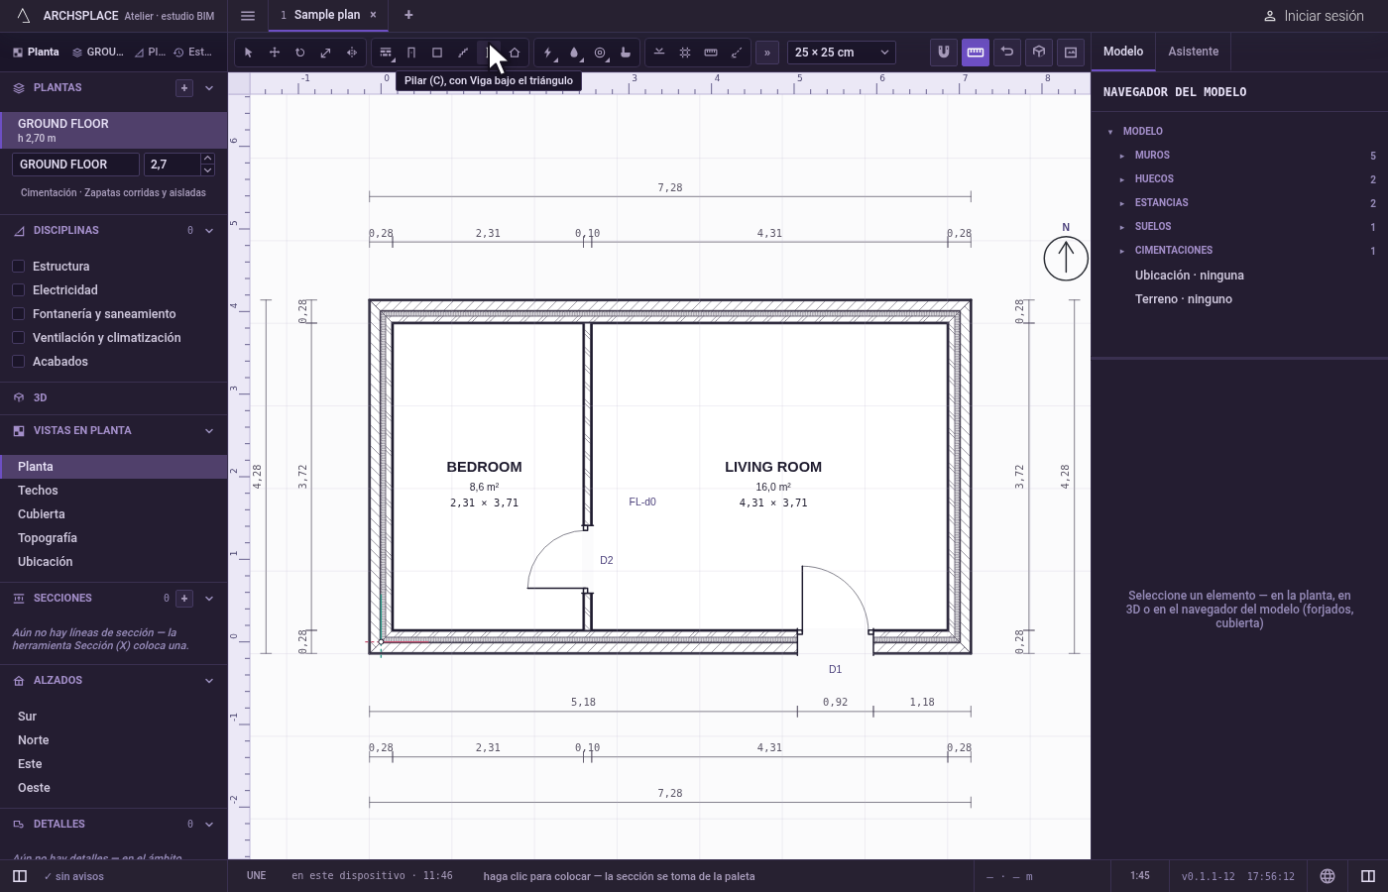1388x892 pixels.
Task: Select the water drop plumbing tool
Action: click(x=574, y=53)
